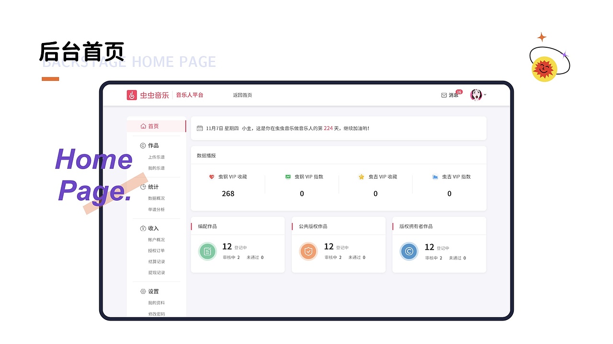Click the red heart icon for 虫钢 VIP 收藏
Image resolution: width=613 pixels, height=344 pixels.
[212, 177]
